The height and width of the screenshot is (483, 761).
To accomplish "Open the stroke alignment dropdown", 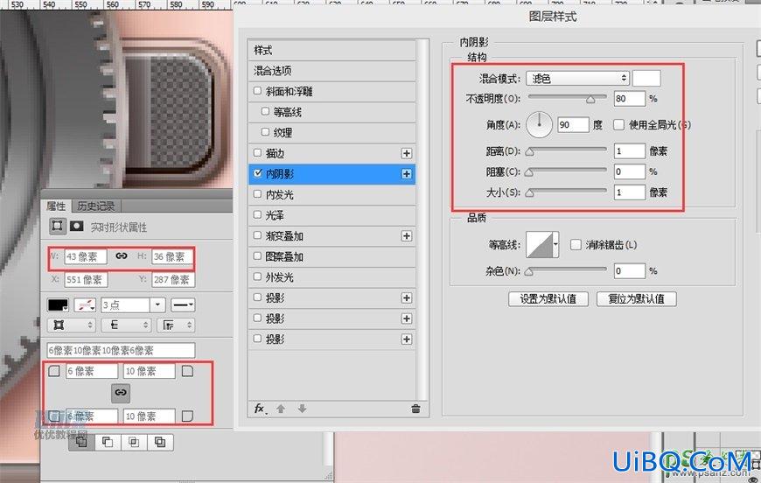I will coord(70,325).
